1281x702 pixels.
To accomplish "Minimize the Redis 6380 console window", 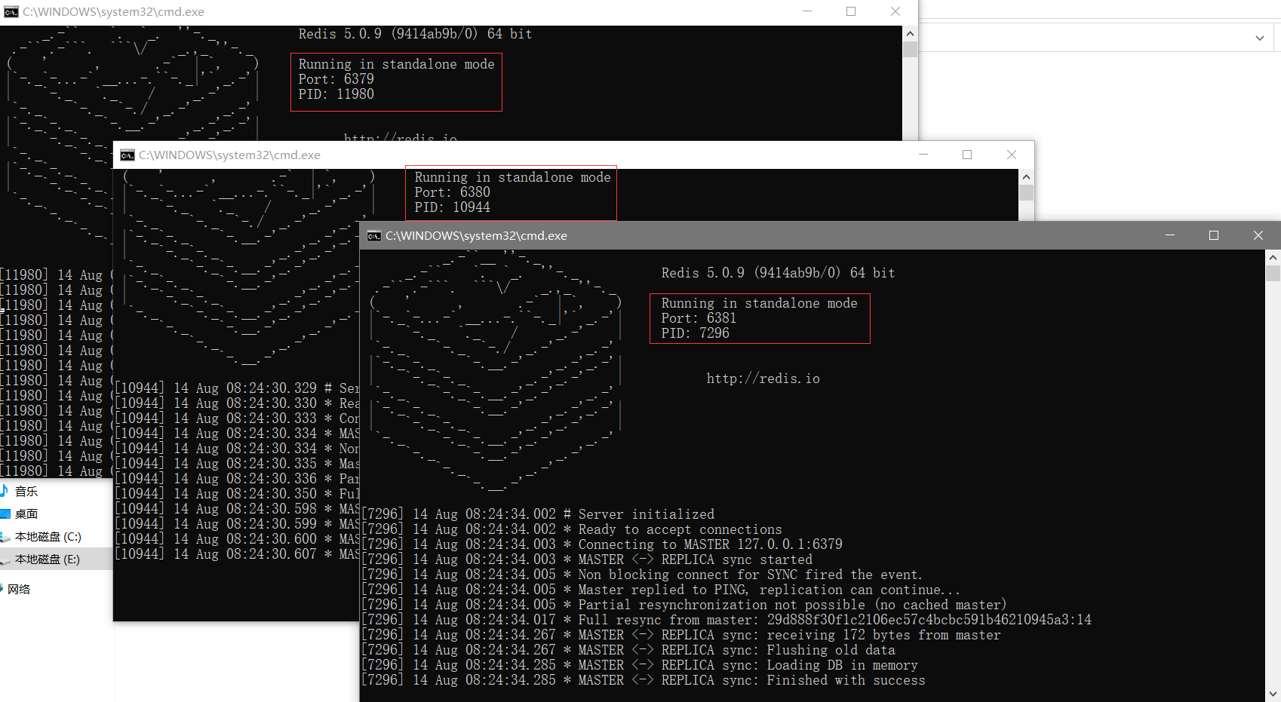I will point(923,155).
